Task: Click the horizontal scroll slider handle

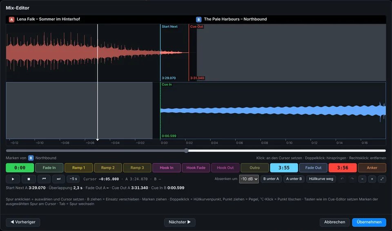Action: point(186,151)
